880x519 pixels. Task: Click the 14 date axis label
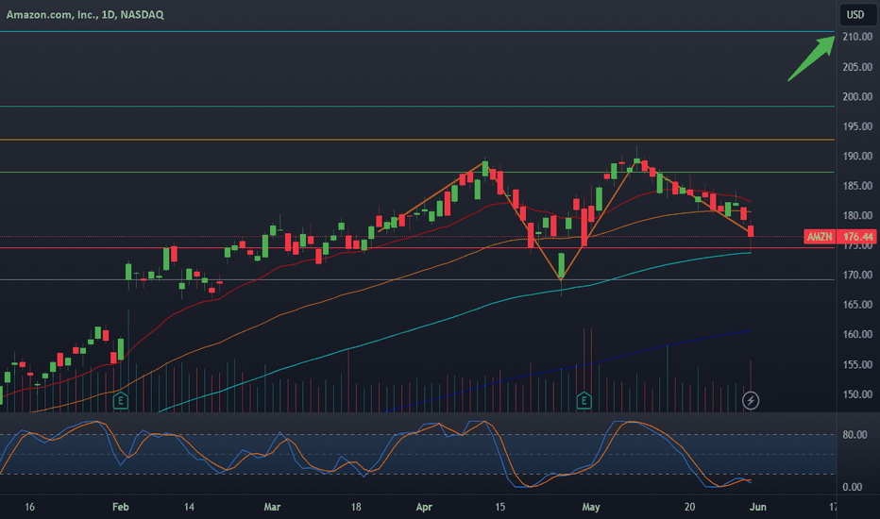point(189,507)
